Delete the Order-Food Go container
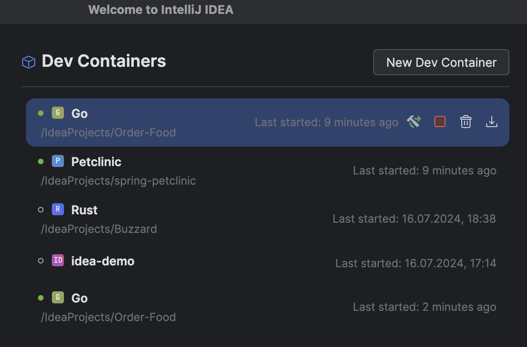527x347 pixels. coord(465,122)
